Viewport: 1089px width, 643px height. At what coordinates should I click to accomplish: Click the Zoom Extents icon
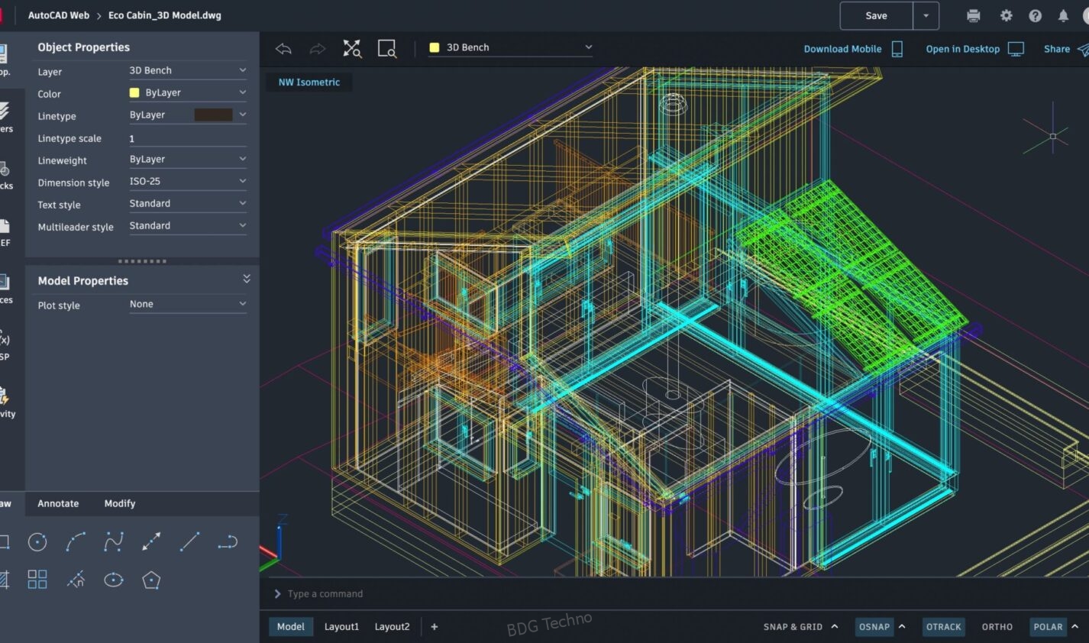351,49
